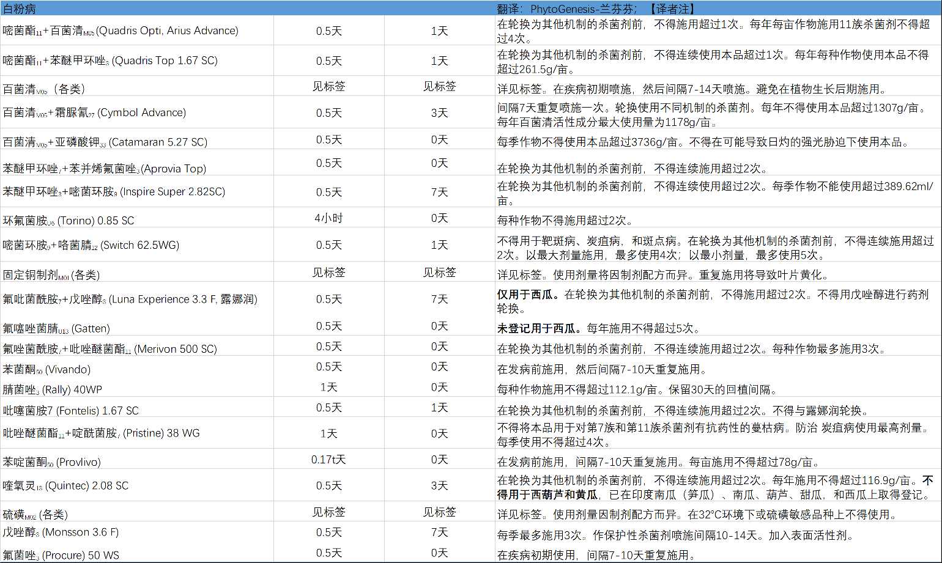The image size is (942, 563).
Task: Click the note about 每种作物最多施用3次
Action: 718,347
